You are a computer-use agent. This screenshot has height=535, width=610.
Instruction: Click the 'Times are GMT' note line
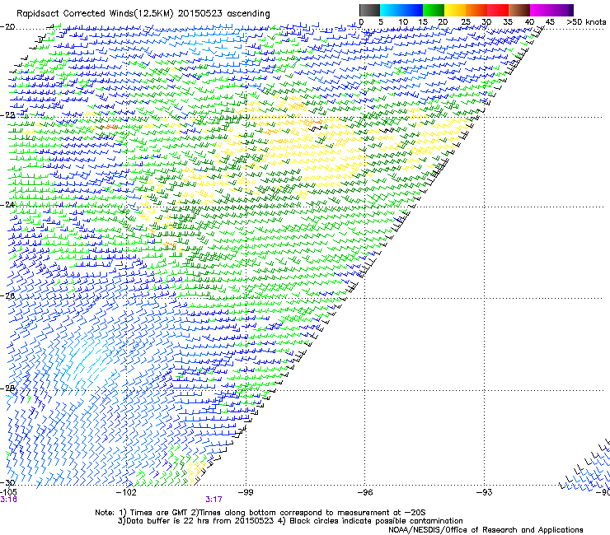pyautogui.click(x=260, y=513)
